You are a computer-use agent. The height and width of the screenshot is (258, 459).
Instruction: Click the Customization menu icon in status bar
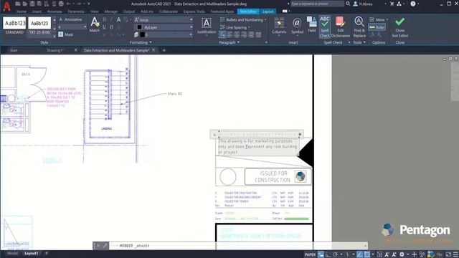[455, 254]
